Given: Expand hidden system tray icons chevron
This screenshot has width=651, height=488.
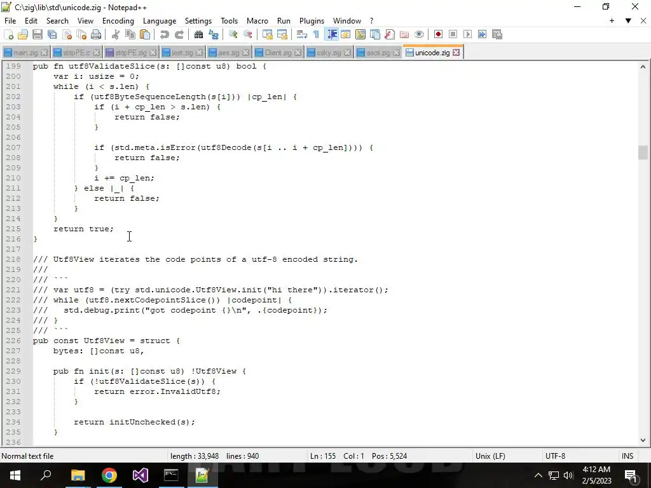Looking at the screenshot, I should [x=538, y=475].
